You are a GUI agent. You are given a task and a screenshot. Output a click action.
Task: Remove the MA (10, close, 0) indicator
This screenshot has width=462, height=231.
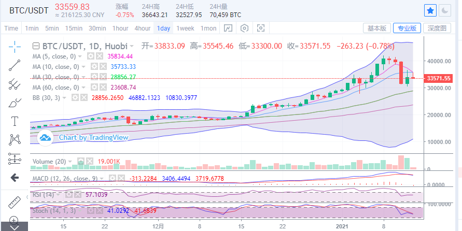[x=103, y=67]
